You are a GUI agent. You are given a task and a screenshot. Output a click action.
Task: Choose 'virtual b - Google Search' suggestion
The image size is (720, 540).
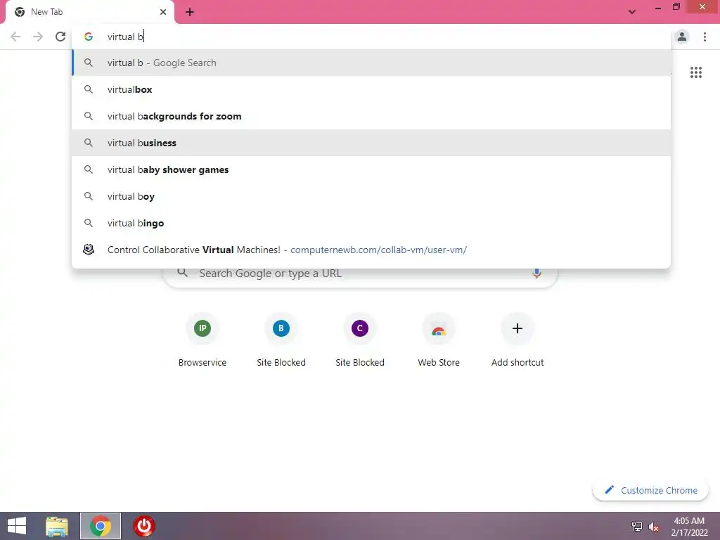click(371, 63)
